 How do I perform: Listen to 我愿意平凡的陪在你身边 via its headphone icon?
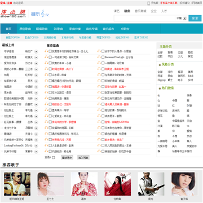click(46, 51)
